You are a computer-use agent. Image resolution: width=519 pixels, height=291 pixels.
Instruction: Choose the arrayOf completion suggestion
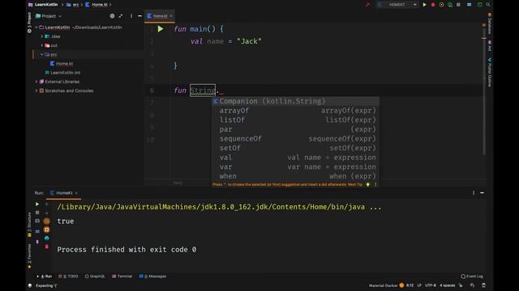pos(295,111)
